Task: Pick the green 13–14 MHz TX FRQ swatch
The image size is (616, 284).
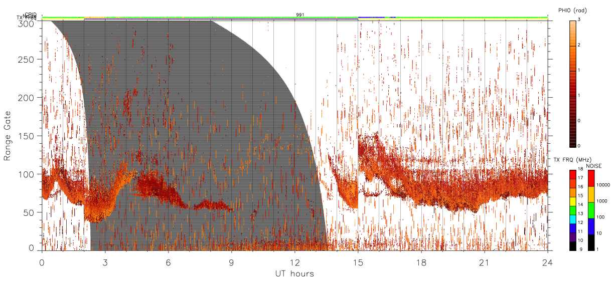Action: (572, 211)
